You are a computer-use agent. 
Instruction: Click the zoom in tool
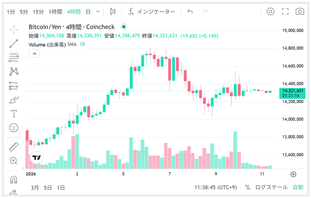click(14, 161)
